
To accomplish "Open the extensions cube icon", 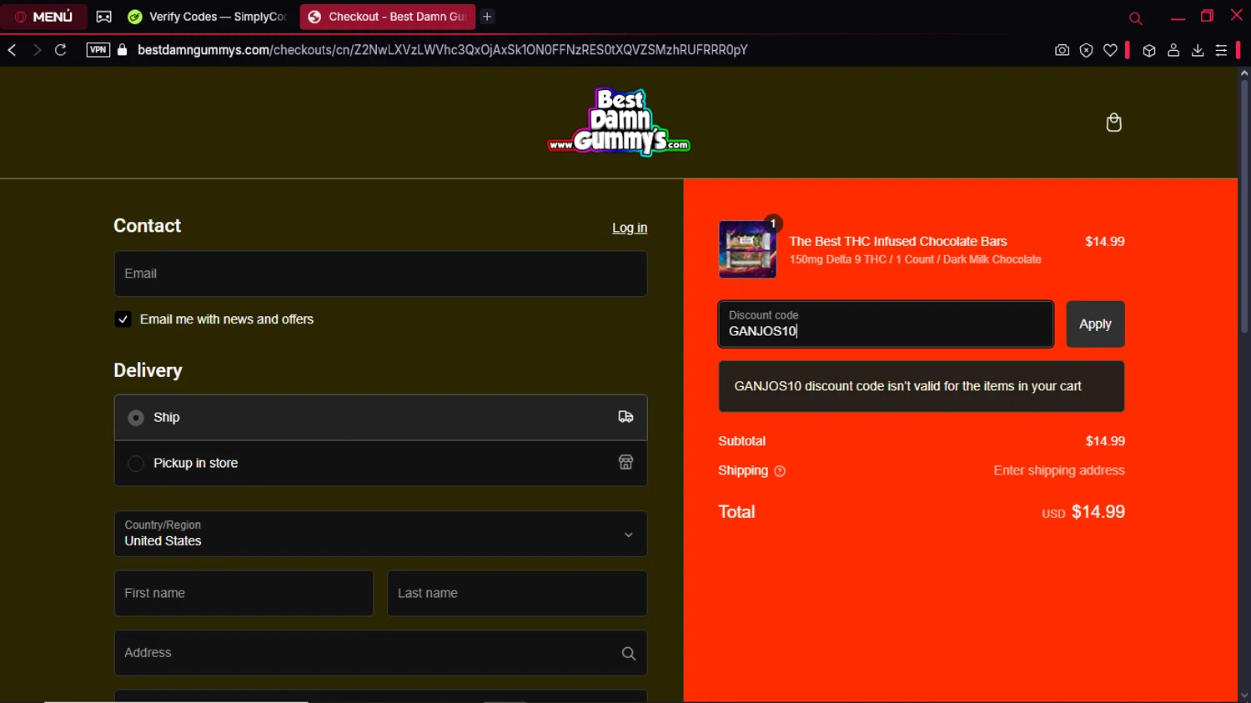I will coord(1149,50).
